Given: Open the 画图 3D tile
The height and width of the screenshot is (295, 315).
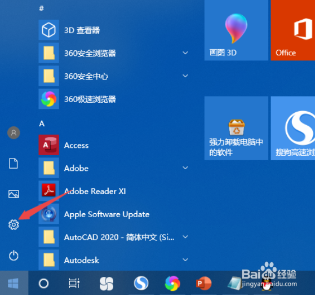Looking at the screenshot, I should (236, 30).
